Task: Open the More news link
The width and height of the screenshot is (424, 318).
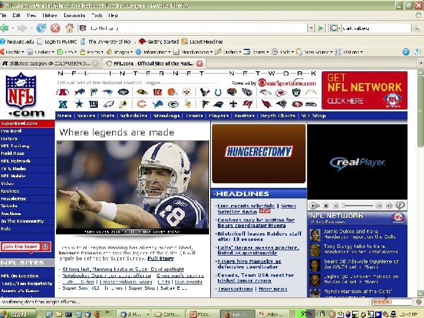Action: pyautogui.click(x=273, y=289)
